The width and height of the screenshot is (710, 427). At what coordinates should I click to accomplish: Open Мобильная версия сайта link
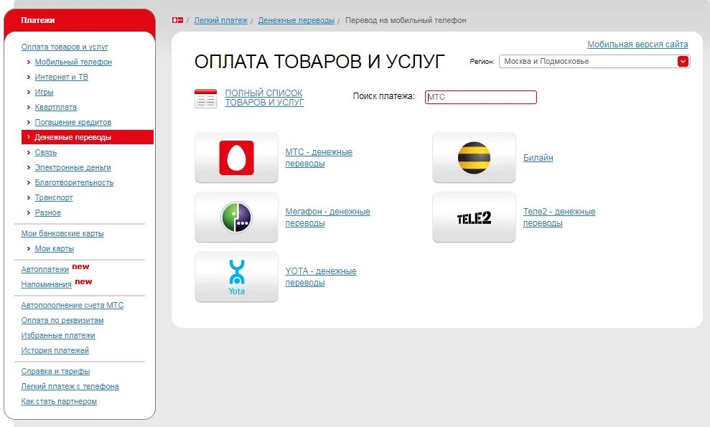(637, 44)
